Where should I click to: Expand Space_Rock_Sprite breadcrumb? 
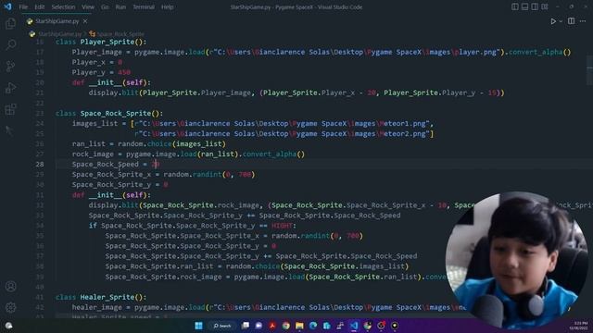(x=117, y=34)
